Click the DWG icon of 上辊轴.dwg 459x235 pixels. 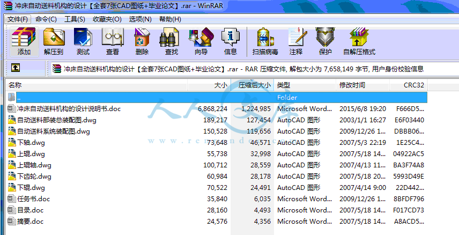12,165
